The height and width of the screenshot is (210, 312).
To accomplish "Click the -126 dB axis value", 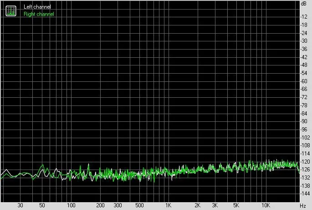I will [x=305, y=170].
